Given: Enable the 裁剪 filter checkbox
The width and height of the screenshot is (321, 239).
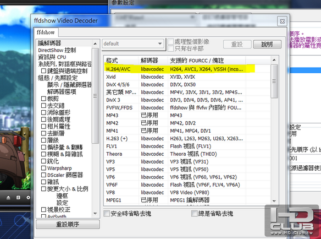Looking at the screenshot, I should [43, 99].
